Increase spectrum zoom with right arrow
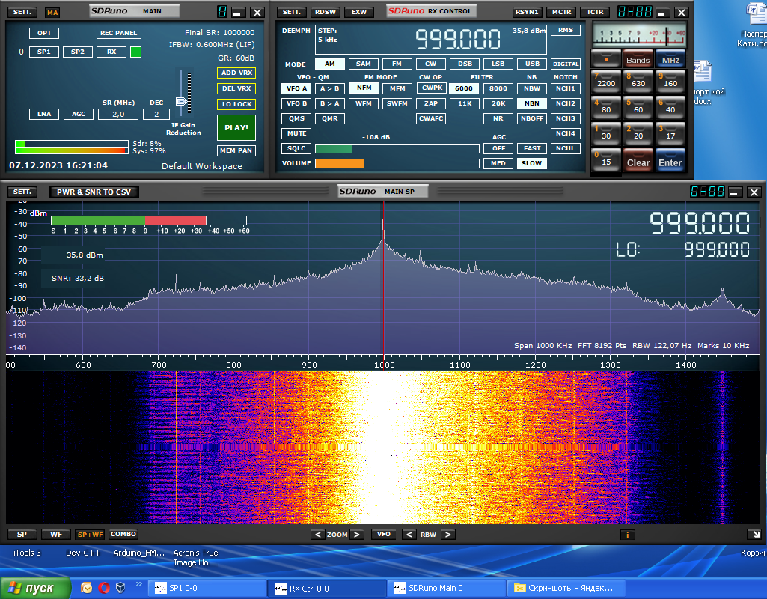This screenshot has width=767, height=599. tap(357, 535)
